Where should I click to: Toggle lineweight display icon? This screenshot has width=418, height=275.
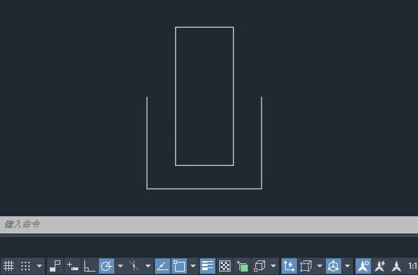(x=207, y=266)
